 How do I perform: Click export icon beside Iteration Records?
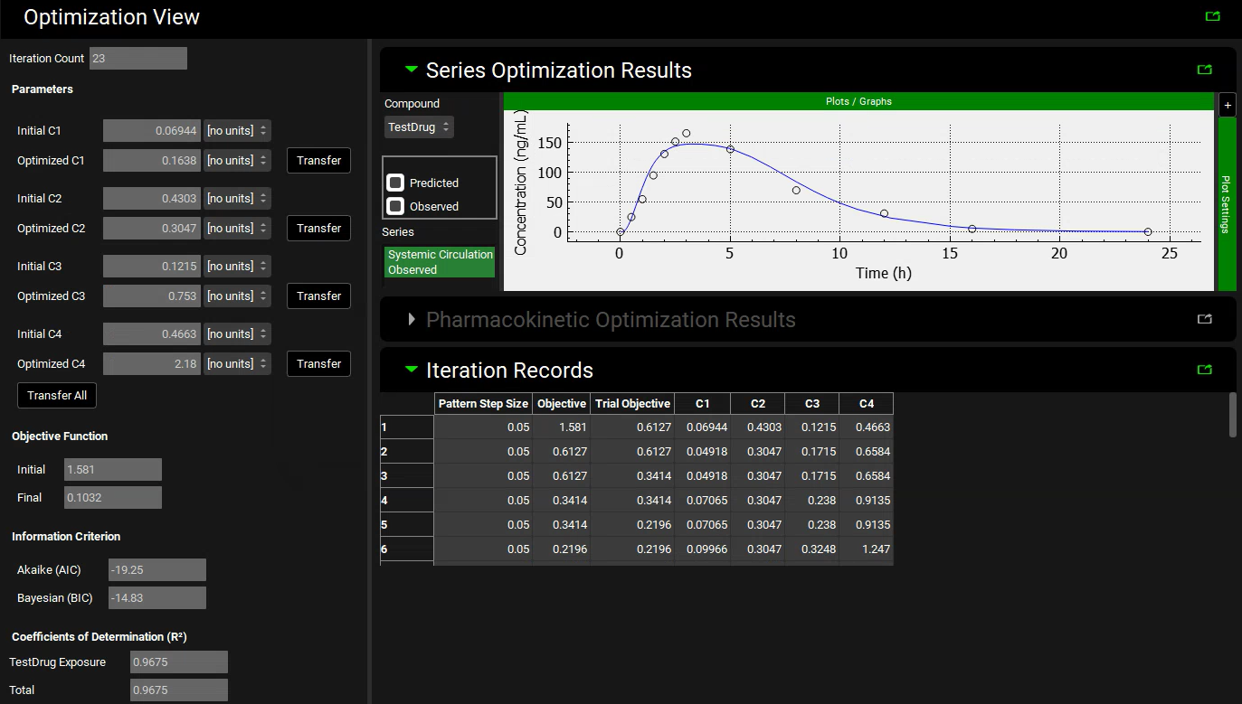(1204, 370)
